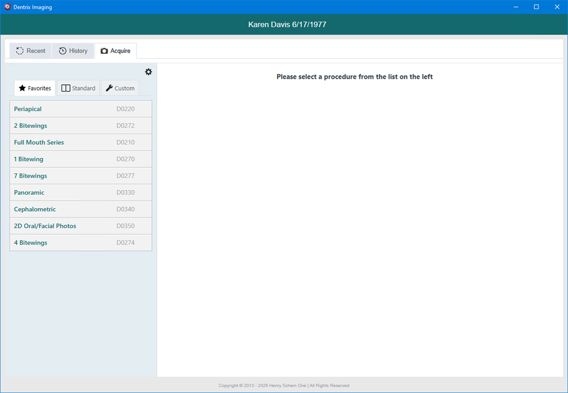Select the Periapical procedure D0220

[80, 109]
